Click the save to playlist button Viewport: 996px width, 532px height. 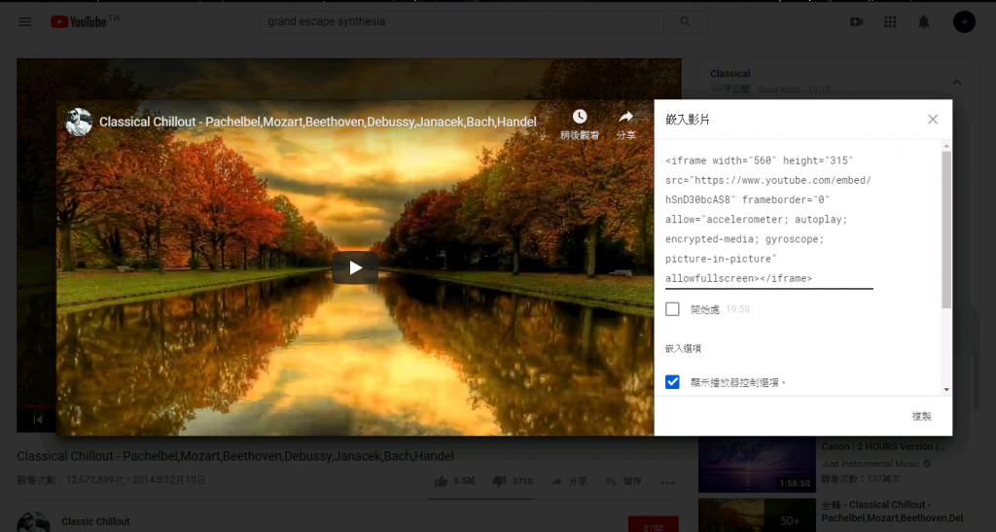pyautogui.click(x=623, y=481)
